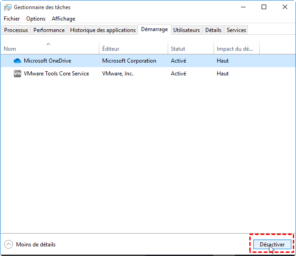Sort by Impact du démarrage column header
The width and height of the screenshot is (296, 256).
(236, 49)
